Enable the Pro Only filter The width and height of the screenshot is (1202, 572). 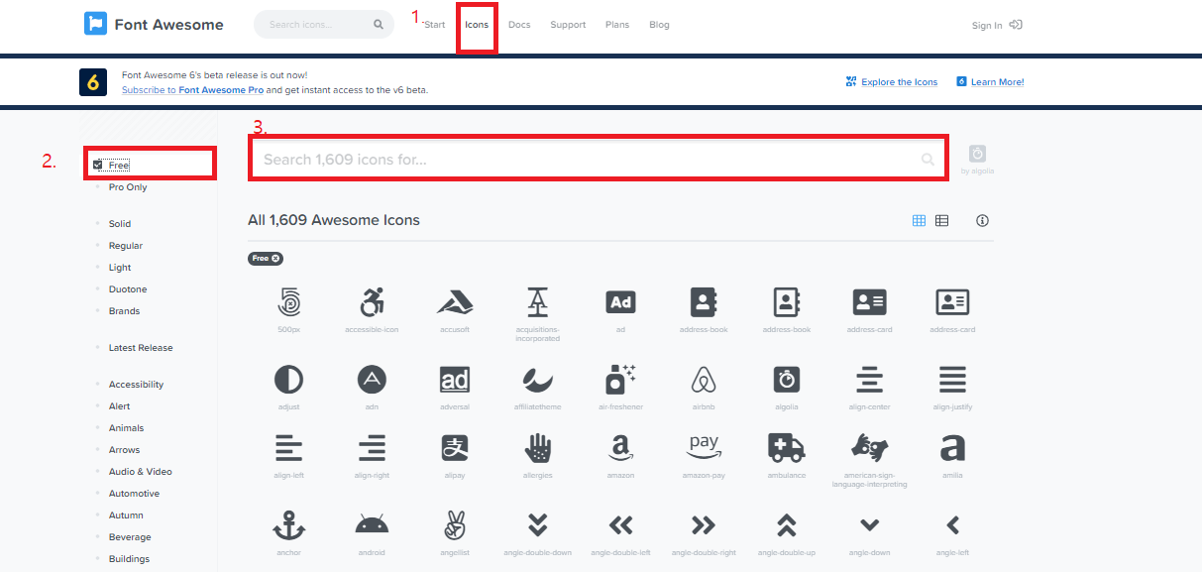(128, 187)
